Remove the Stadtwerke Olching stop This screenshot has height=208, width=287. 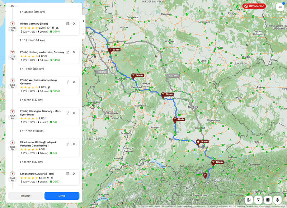(74, 144)
